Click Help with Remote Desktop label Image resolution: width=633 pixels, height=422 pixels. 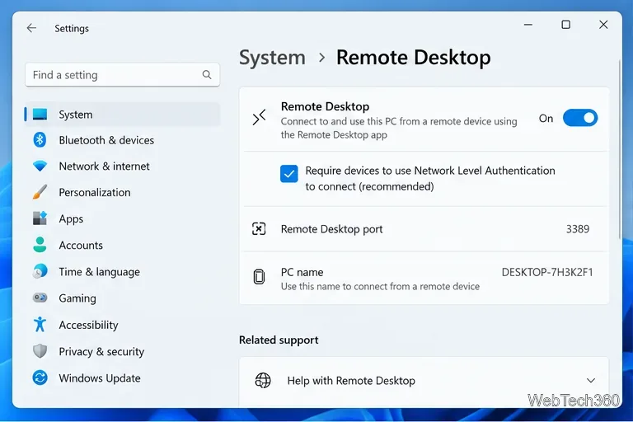click(351, 381)
